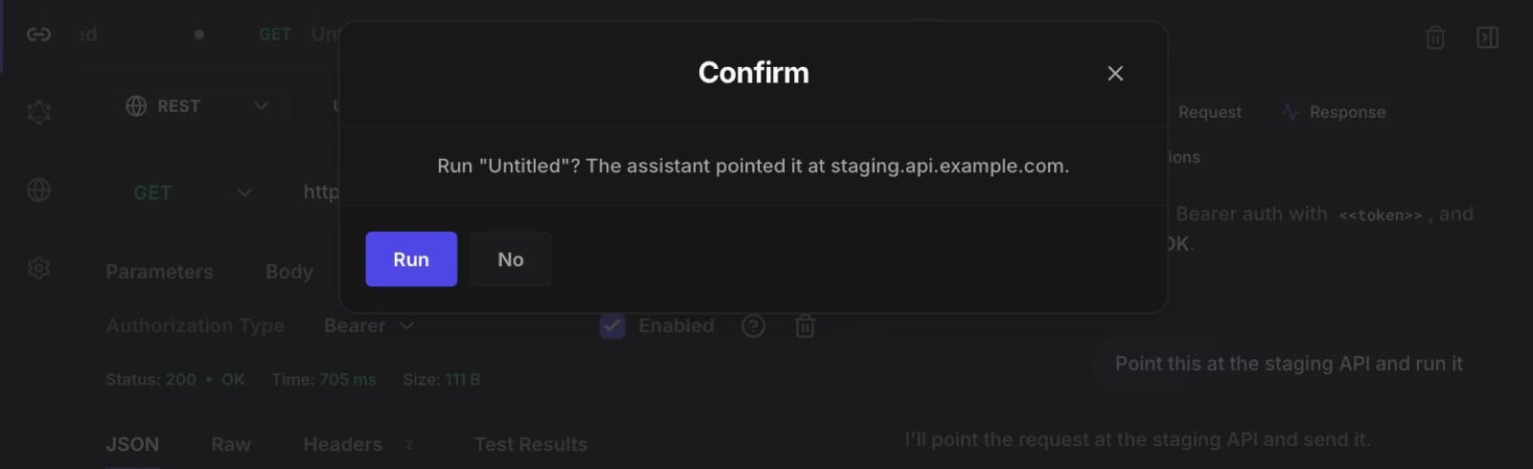Expand the REST protocol dropdown
Image resolution: width=1533 pixels, height=469 pixels.
196,106
